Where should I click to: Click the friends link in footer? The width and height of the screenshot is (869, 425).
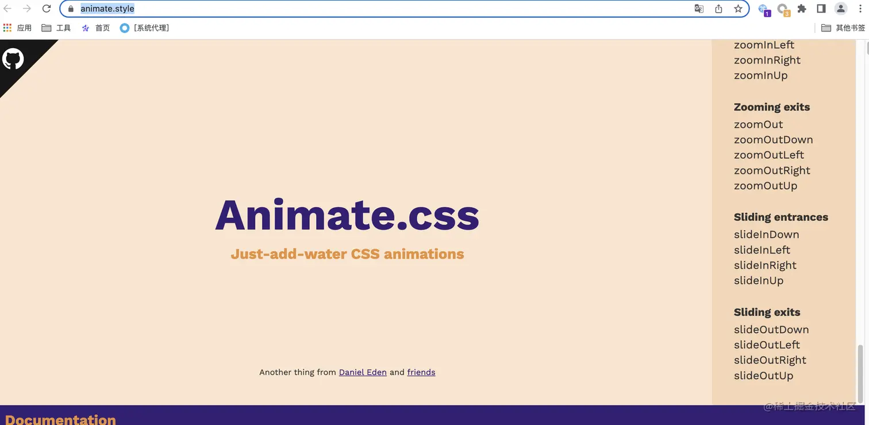421,372
